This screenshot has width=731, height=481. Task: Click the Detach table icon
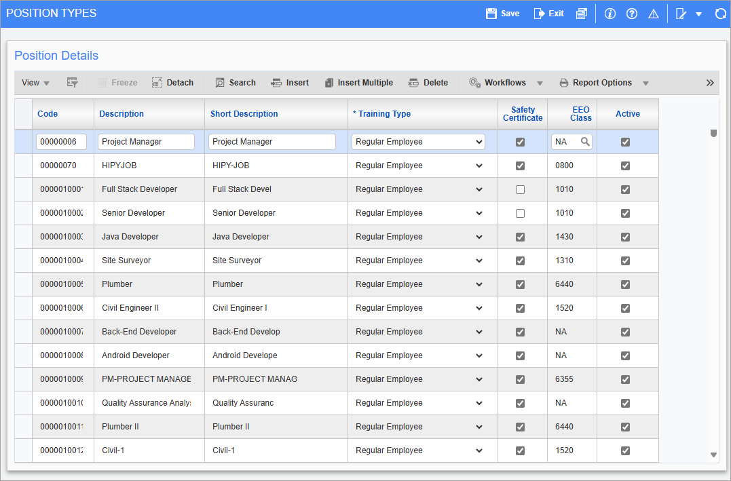click(x=157, y=83)
